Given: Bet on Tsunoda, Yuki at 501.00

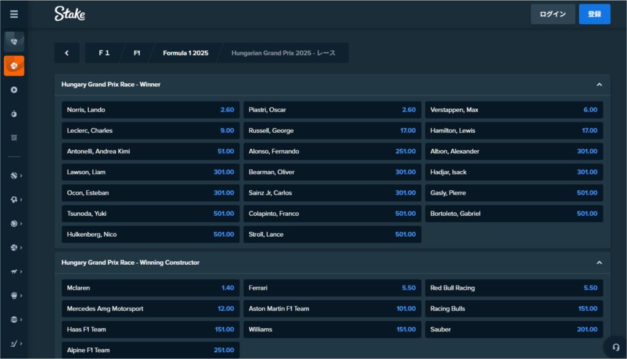Looking at the screenshot, I should click(x=151, y=213).
